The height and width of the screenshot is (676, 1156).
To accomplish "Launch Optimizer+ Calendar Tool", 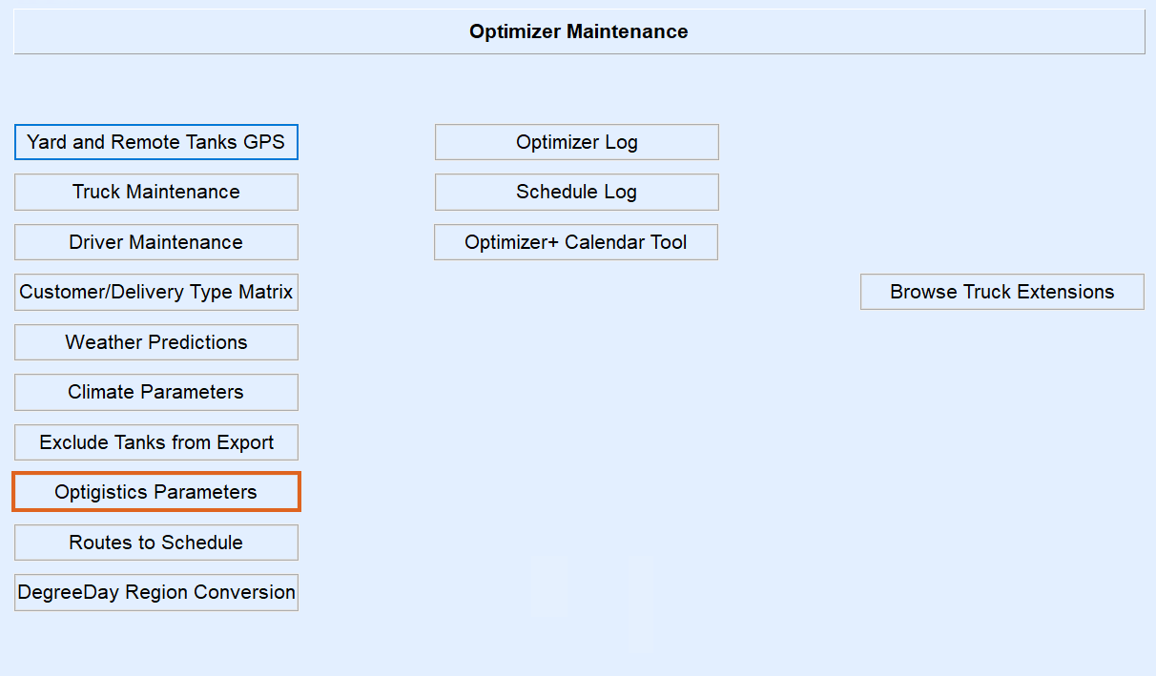I will (x=576, y=242).
